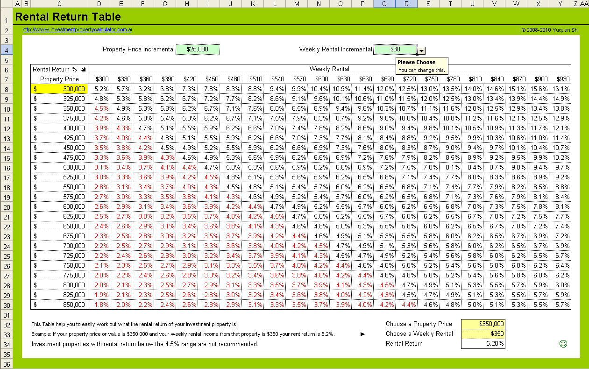Click the 'not recommended' note about 4.5% range

pyautogui.click(x=145, y=344)
